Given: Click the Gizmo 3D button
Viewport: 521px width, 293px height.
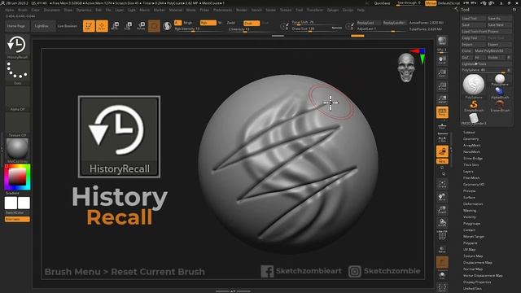Looking at the screenshot, I should click(154, 26).
